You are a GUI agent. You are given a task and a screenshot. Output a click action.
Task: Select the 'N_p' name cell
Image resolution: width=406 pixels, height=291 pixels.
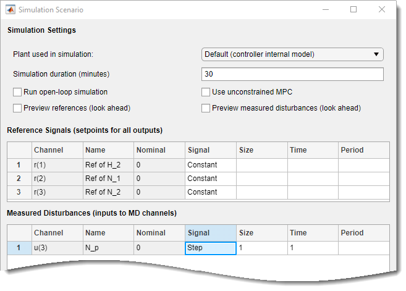[109, 248]
